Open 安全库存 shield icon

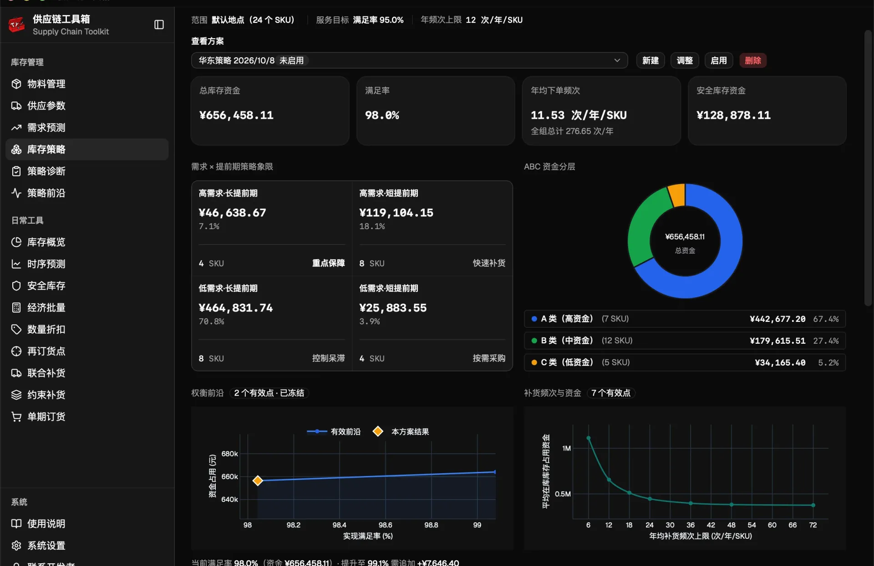(16, 286)
